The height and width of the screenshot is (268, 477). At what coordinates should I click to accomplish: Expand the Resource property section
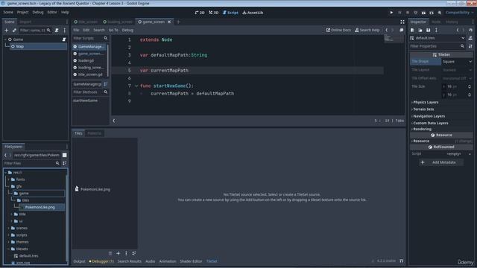[420, 141]
